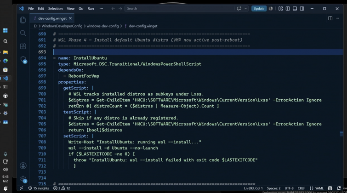Open Problems via errors and warnings count

point(62,188)
